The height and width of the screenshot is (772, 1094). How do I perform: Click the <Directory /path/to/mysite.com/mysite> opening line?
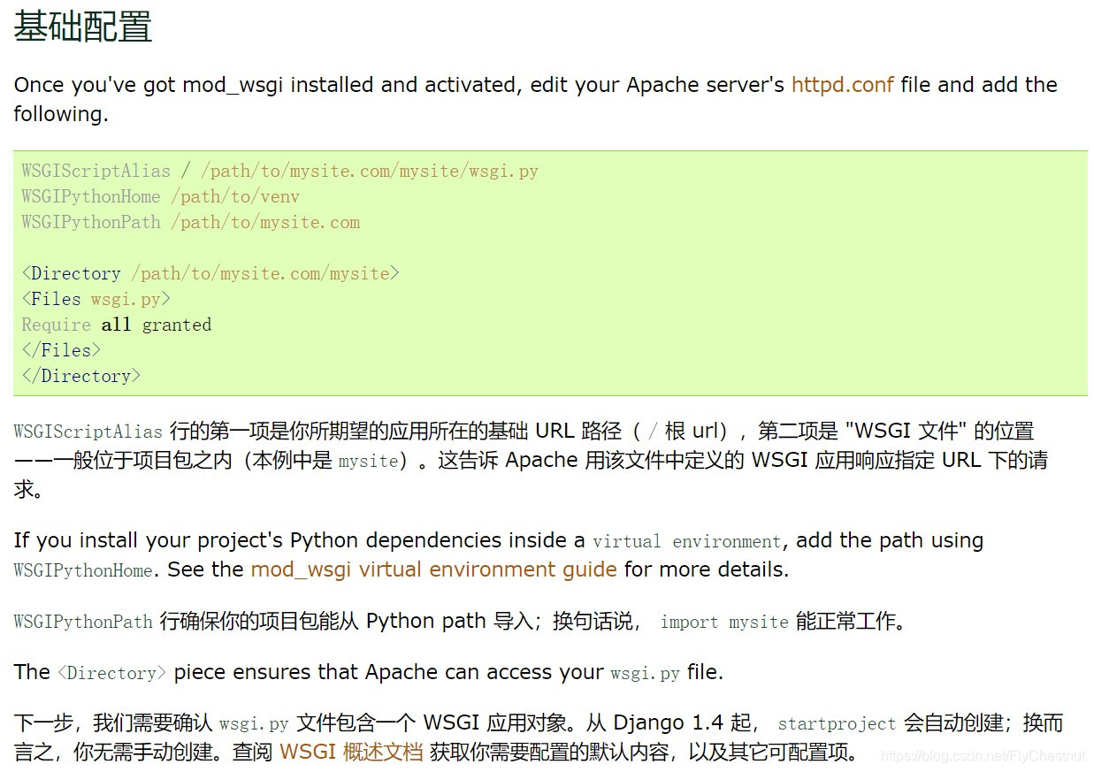click(210, 273)
